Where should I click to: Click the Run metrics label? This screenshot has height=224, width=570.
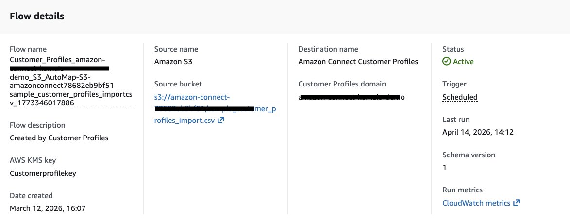(x=462, y=190)
